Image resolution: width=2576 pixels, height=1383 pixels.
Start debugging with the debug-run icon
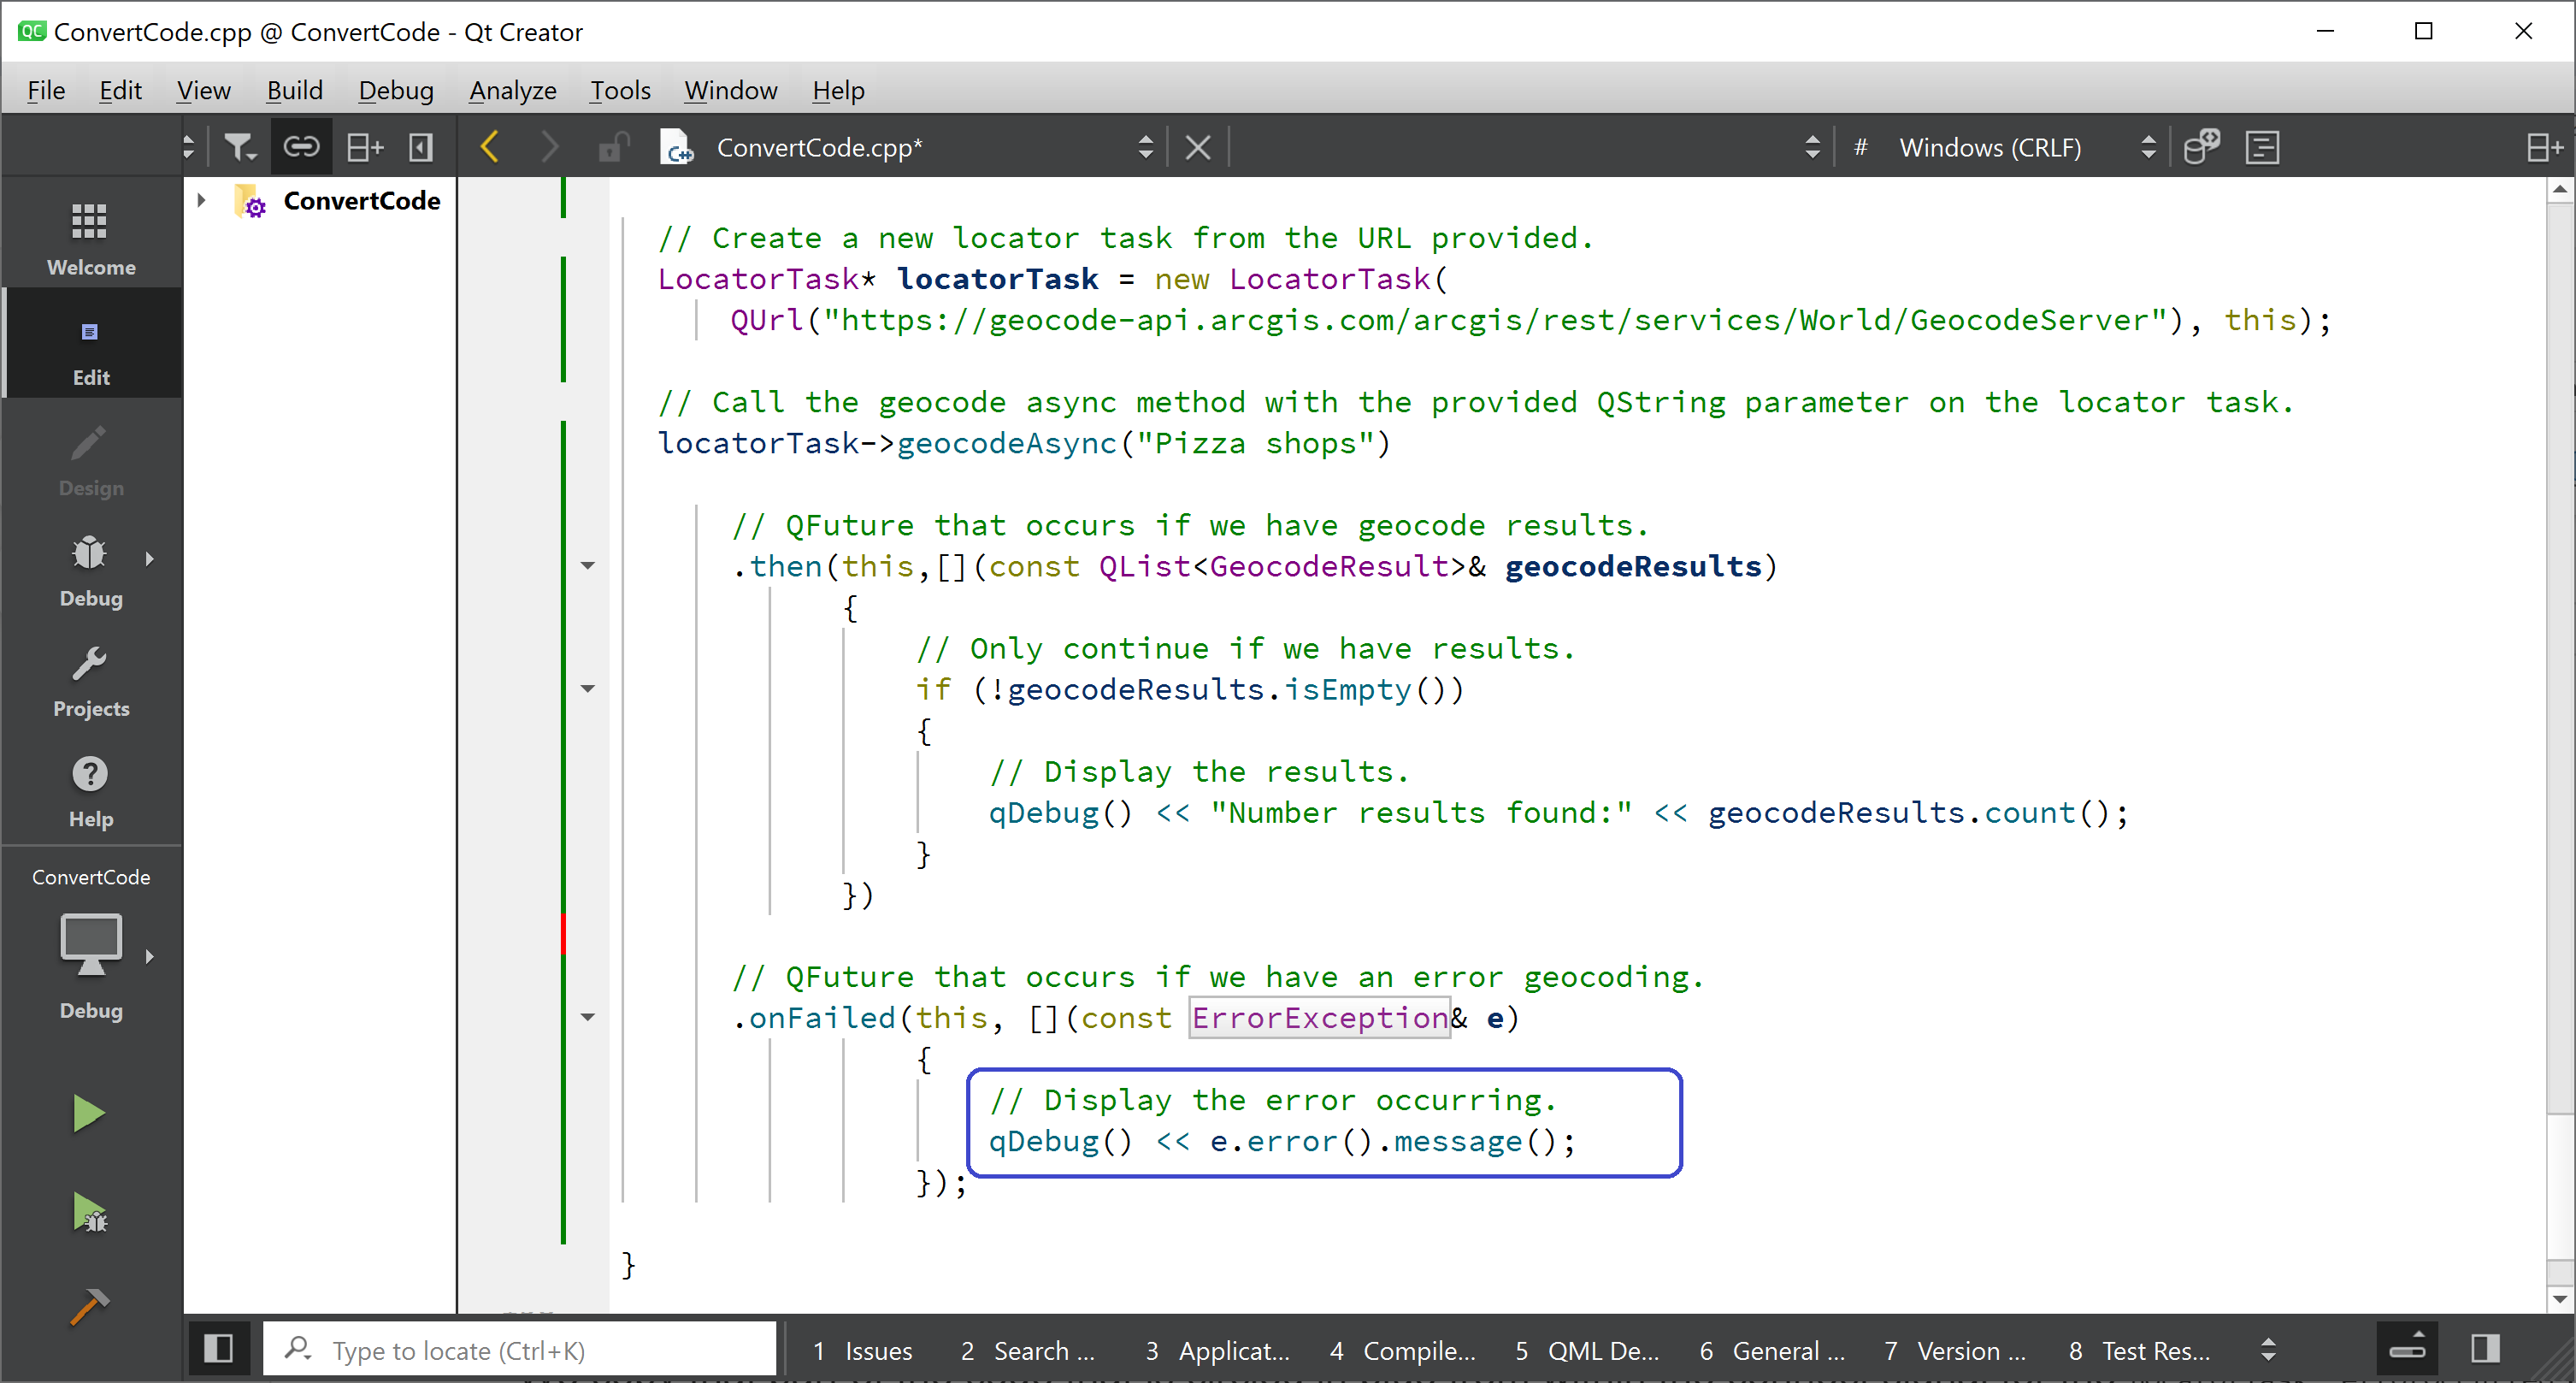(90, 1212)
